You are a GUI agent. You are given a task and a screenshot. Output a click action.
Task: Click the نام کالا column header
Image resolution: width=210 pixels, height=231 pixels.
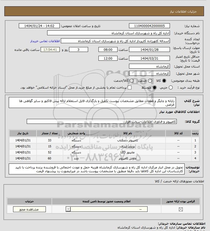[x=128, y=133]
